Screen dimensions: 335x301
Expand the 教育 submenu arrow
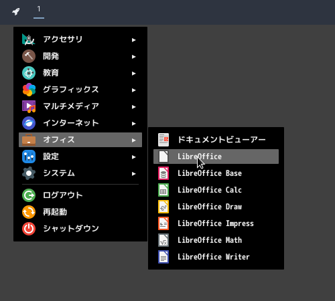click(x=133, y=74)
